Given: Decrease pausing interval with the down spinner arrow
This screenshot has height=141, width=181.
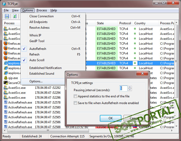Looking at the screenshot, I should (130, 90).
